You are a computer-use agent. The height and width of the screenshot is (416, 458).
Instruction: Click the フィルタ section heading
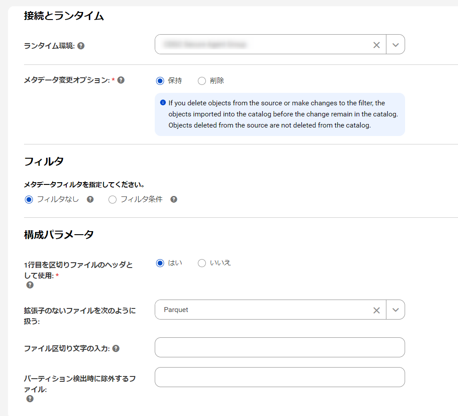(44, 161)
